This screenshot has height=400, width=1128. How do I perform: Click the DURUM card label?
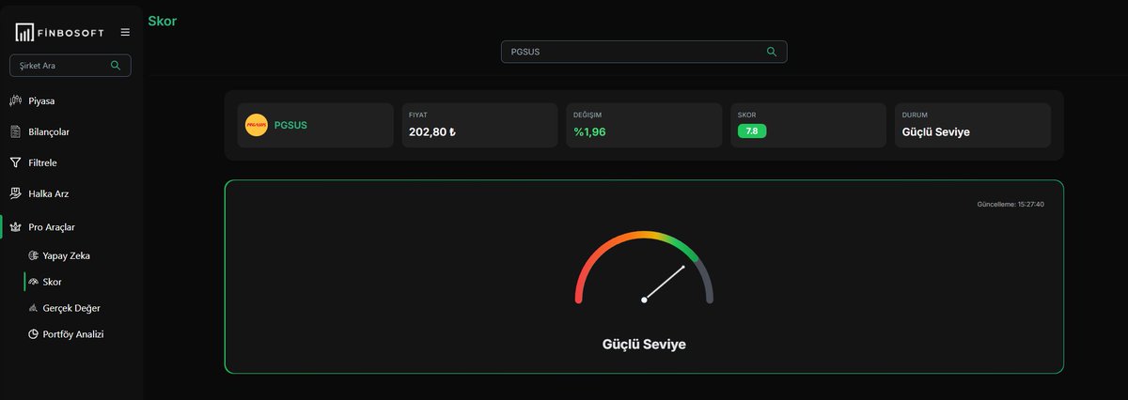[915, 115]
